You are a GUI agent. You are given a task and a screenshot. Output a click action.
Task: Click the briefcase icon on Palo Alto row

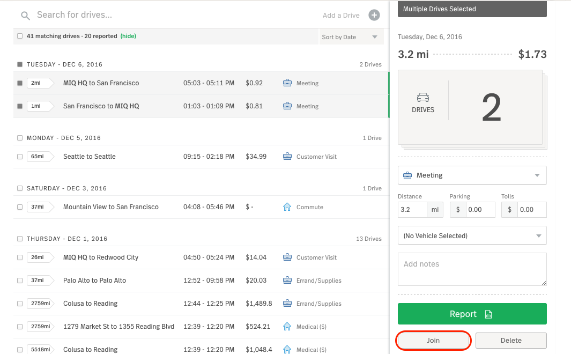pyautogui.click(x=287, y=281)
